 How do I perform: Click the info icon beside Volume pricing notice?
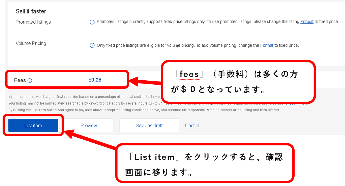coord(92,45)
